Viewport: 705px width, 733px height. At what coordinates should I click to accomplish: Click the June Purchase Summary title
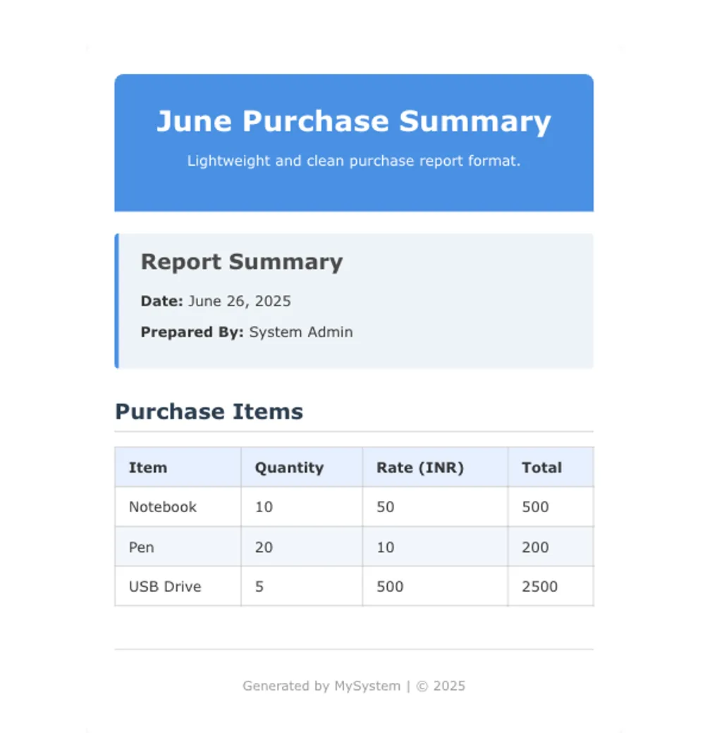[x=353, y=121]
